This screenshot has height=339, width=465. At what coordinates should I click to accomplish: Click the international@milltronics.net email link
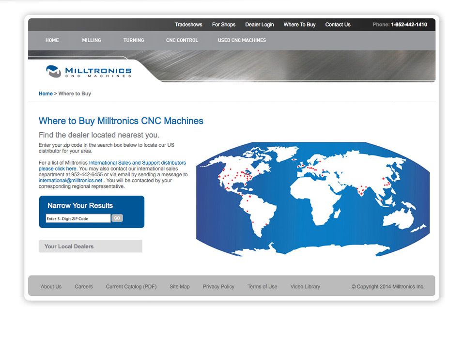70,180
